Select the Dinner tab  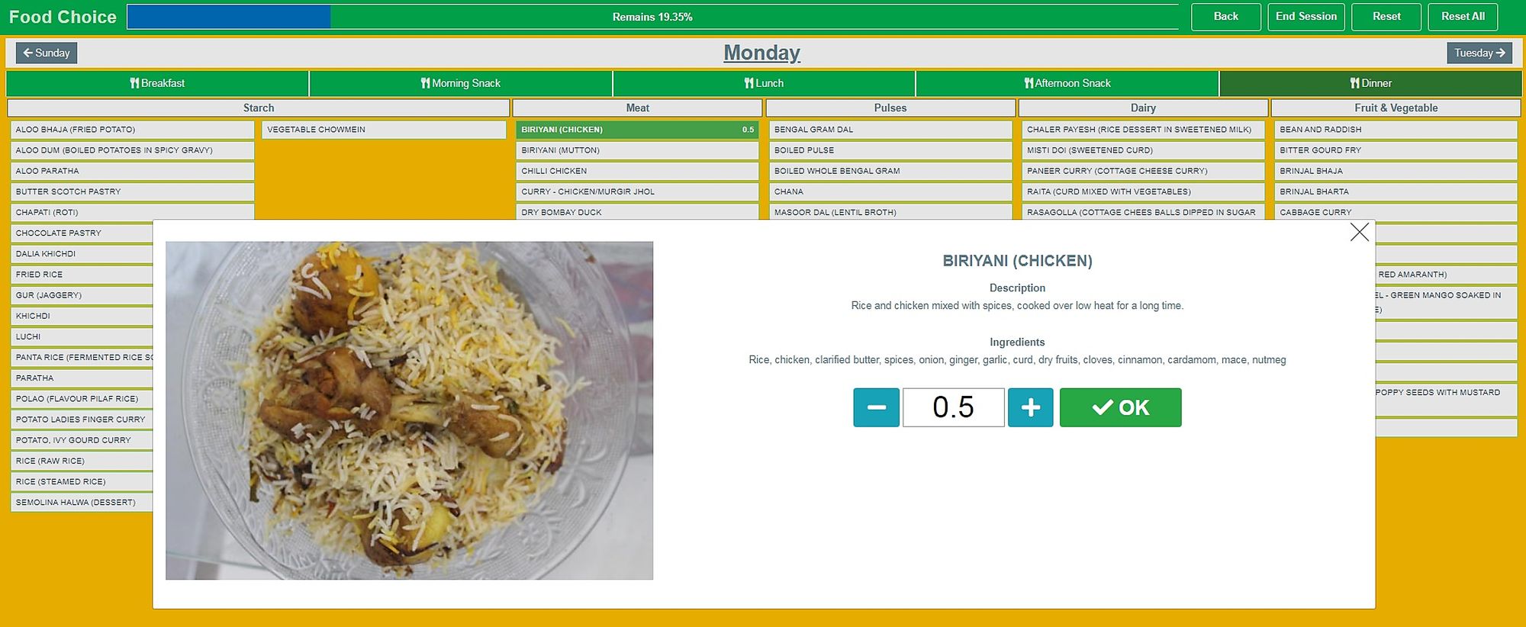point(1370,83)
